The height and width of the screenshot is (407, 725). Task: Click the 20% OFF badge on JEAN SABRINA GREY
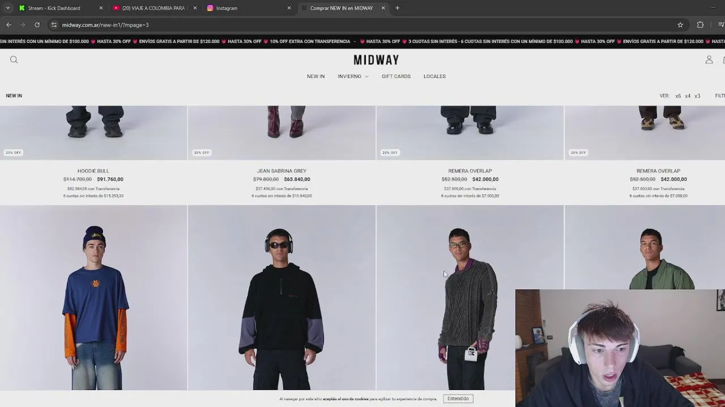pyautogui.click(x=202, y=153)
